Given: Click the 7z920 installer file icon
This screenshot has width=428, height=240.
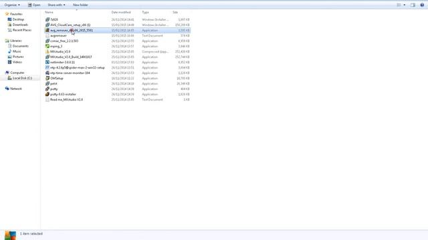Looking at the screenshot, I should 47,19.
